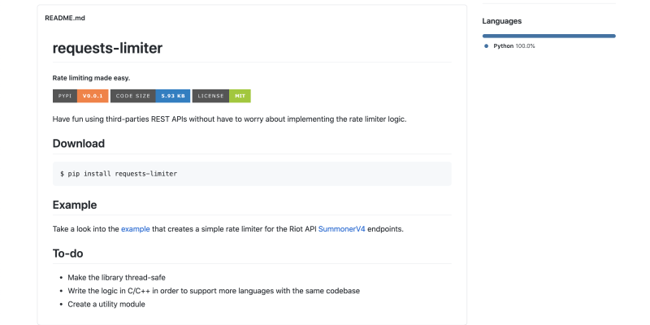Click the 'Have fun using third-parties' paragraph
Image resolution: width=650 pixels, height=325 pixels.
228,119
